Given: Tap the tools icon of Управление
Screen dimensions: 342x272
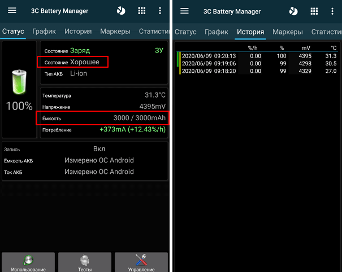Looking at the screenshot, I should (141, 260).
